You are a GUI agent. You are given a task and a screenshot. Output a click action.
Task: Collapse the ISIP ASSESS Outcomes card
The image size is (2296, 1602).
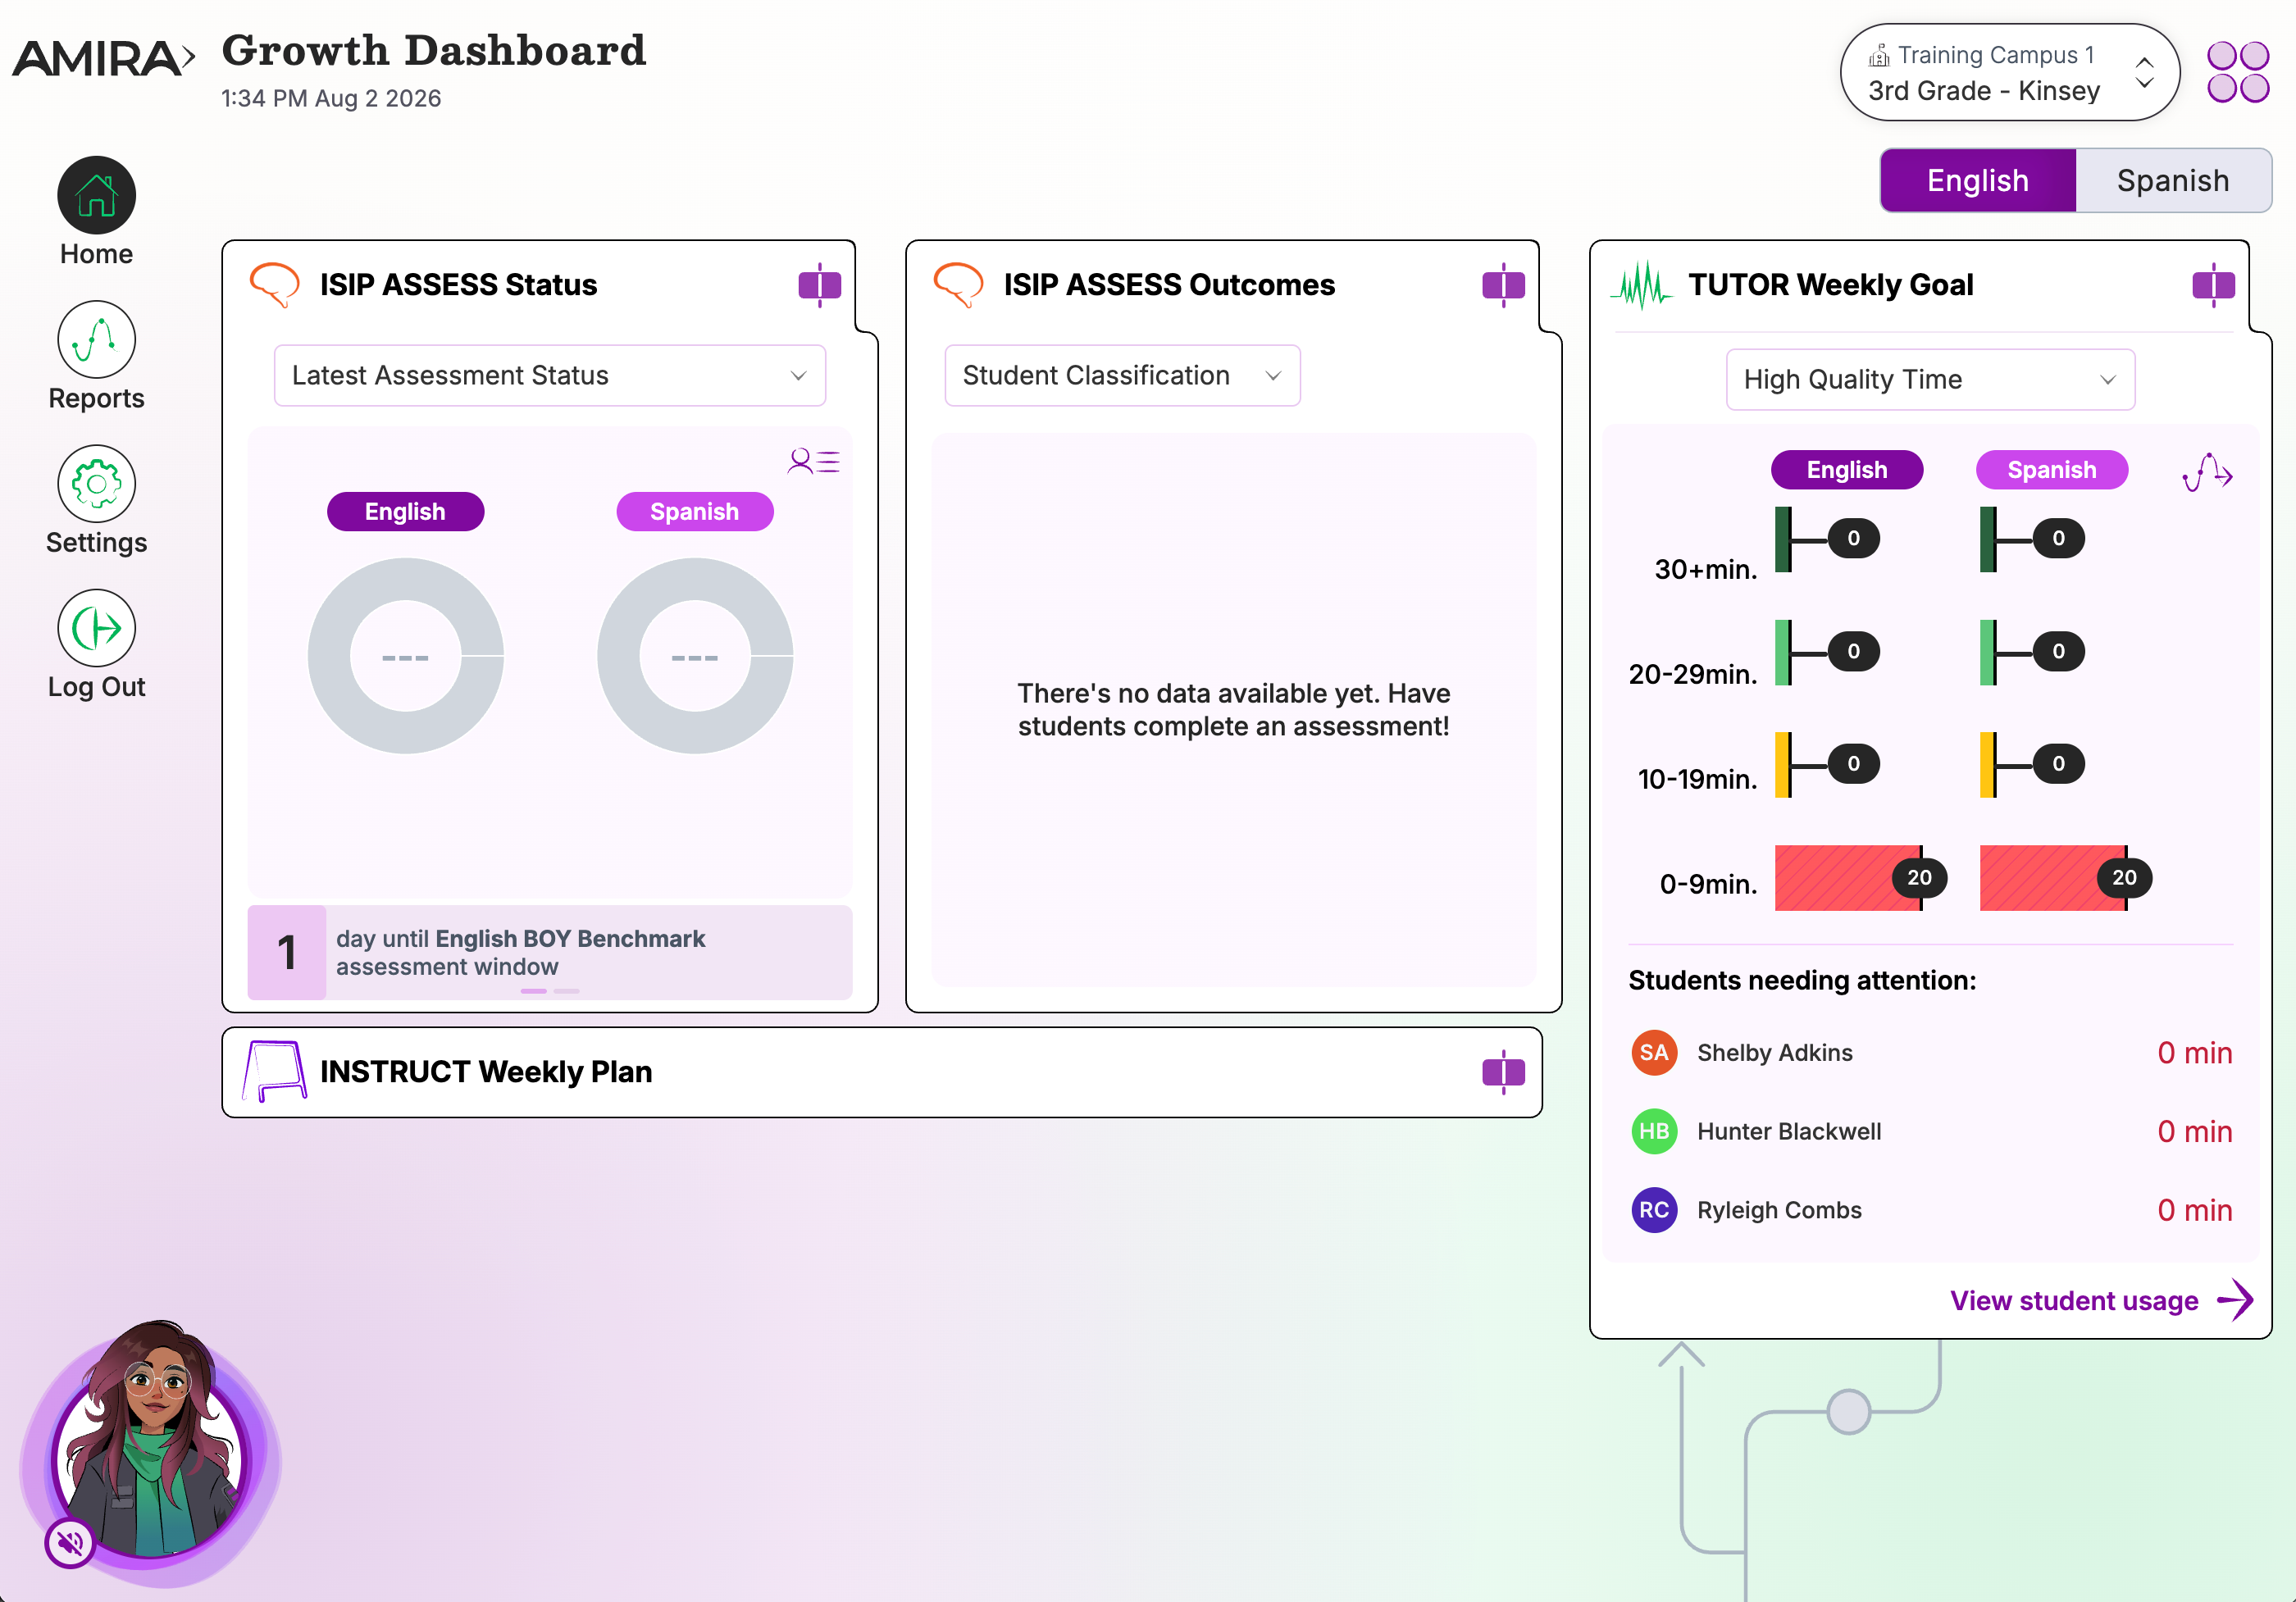(1503, 285)
